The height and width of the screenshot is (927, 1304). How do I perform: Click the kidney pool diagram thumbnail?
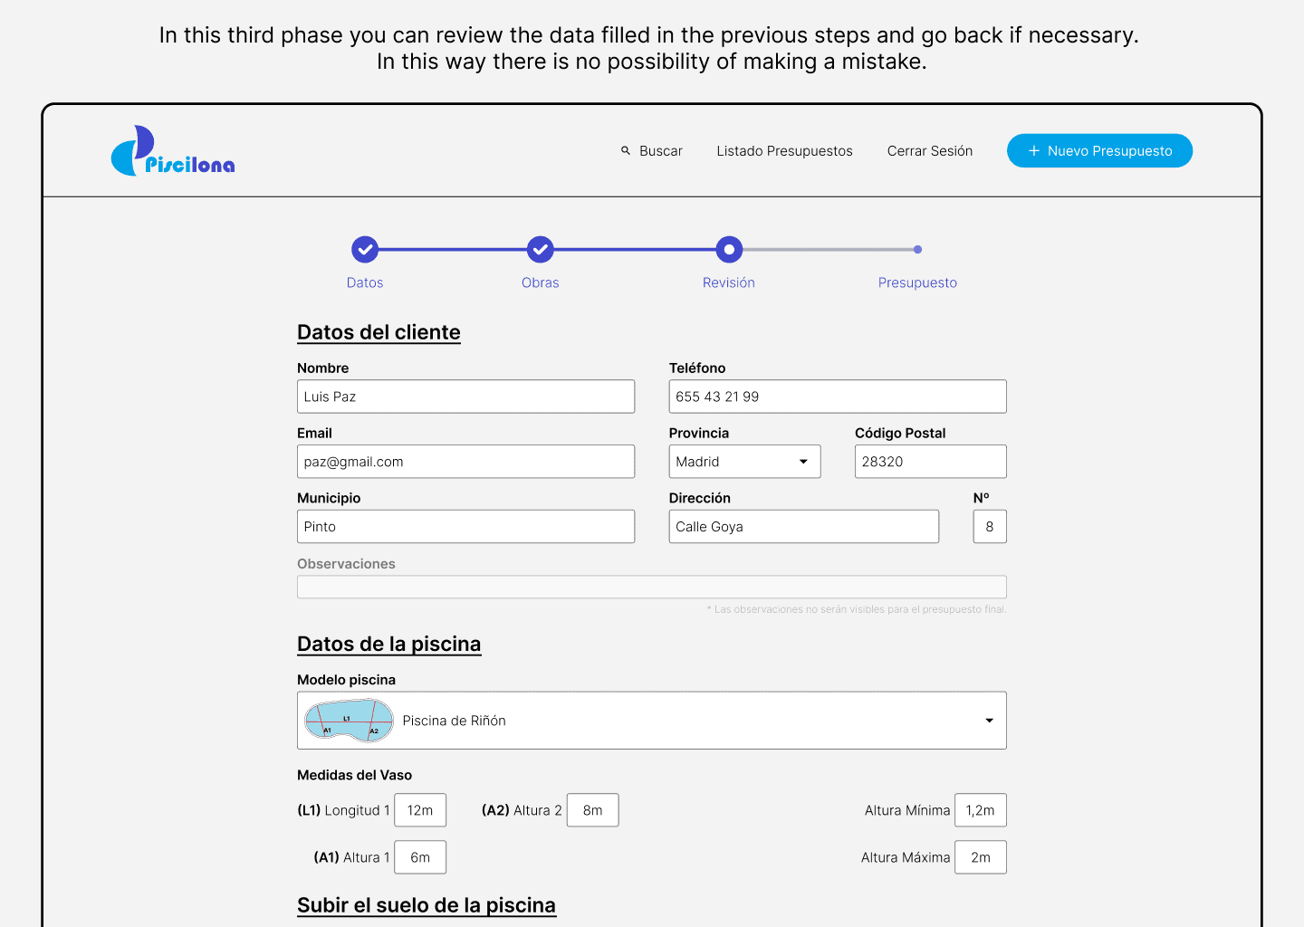[348, 720]
